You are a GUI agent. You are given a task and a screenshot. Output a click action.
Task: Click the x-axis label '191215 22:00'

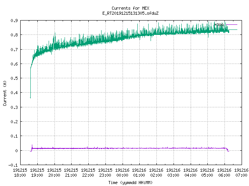tap(88, 173)
